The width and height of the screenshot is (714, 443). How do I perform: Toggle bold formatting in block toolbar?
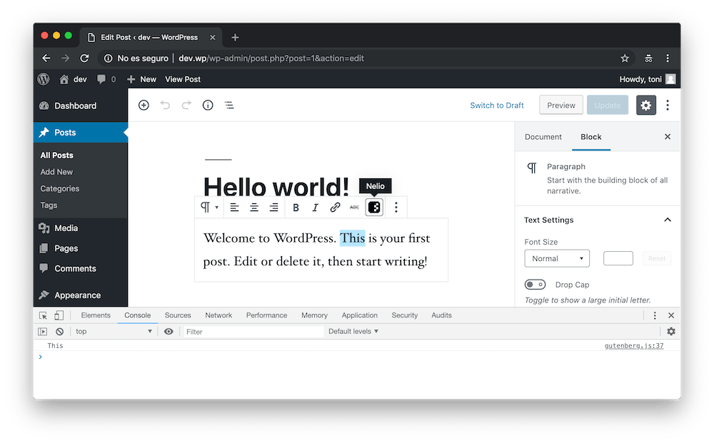296,208
